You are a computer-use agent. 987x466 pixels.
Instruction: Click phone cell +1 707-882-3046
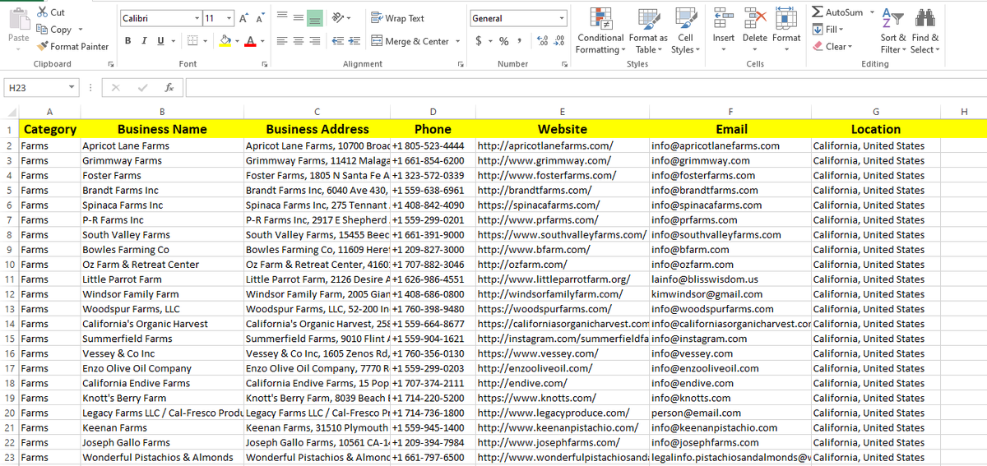[433, 265]
